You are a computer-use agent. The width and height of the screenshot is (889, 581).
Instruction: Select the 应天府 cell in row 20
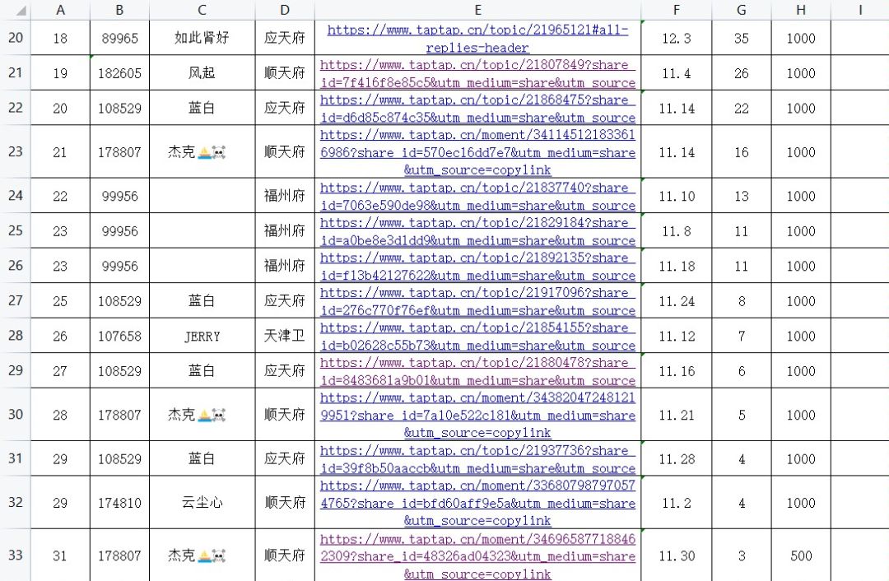pos(285,38)
